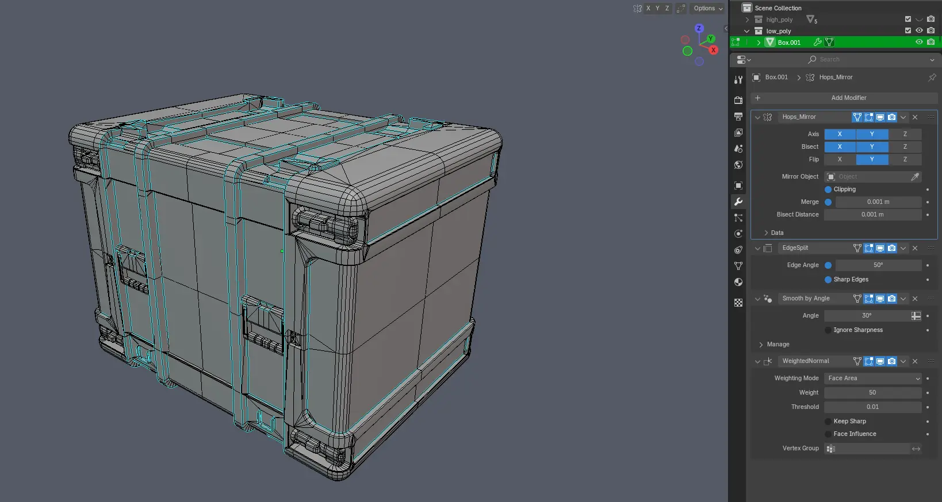This screenshot has width=942, height=502.
Task: Hide Box.001 using its eye icon
Action: (919, 43)
